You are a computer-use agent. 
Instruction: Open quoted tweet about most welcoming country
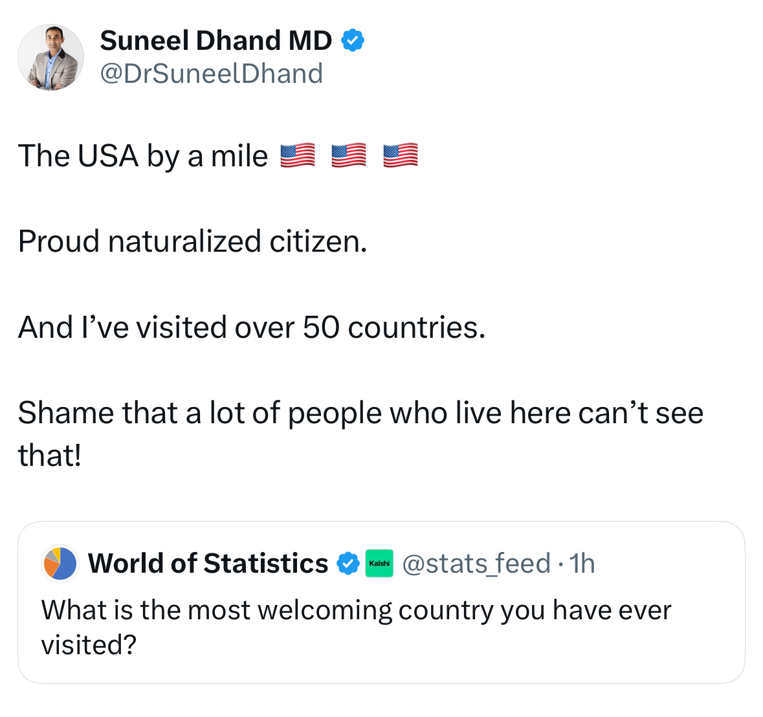click(382, 602)
